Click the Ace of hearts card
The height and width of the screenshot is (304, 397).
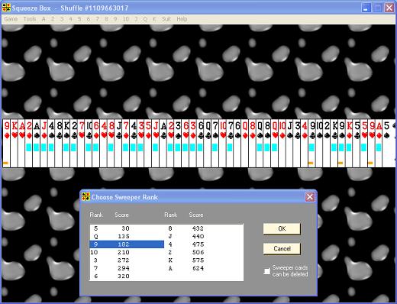[21, 144]
